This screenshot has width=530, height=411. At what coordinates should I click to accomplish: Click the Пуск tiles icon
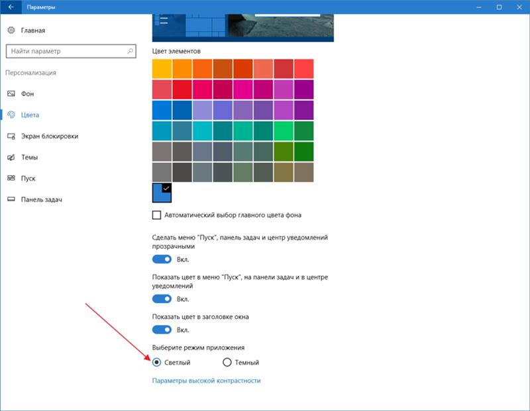pos(11,178)
